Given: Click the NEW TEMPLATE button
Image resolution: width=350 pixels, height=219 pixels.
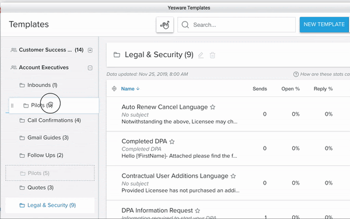Looking at the screenshot, I should pos(324,25).
